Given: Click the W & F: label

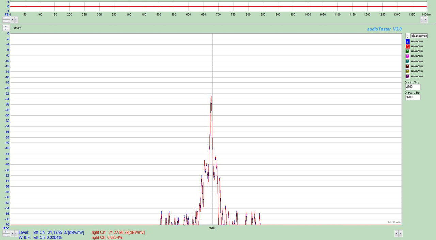Looking at the screenshot, I should (x=25, y=237).
